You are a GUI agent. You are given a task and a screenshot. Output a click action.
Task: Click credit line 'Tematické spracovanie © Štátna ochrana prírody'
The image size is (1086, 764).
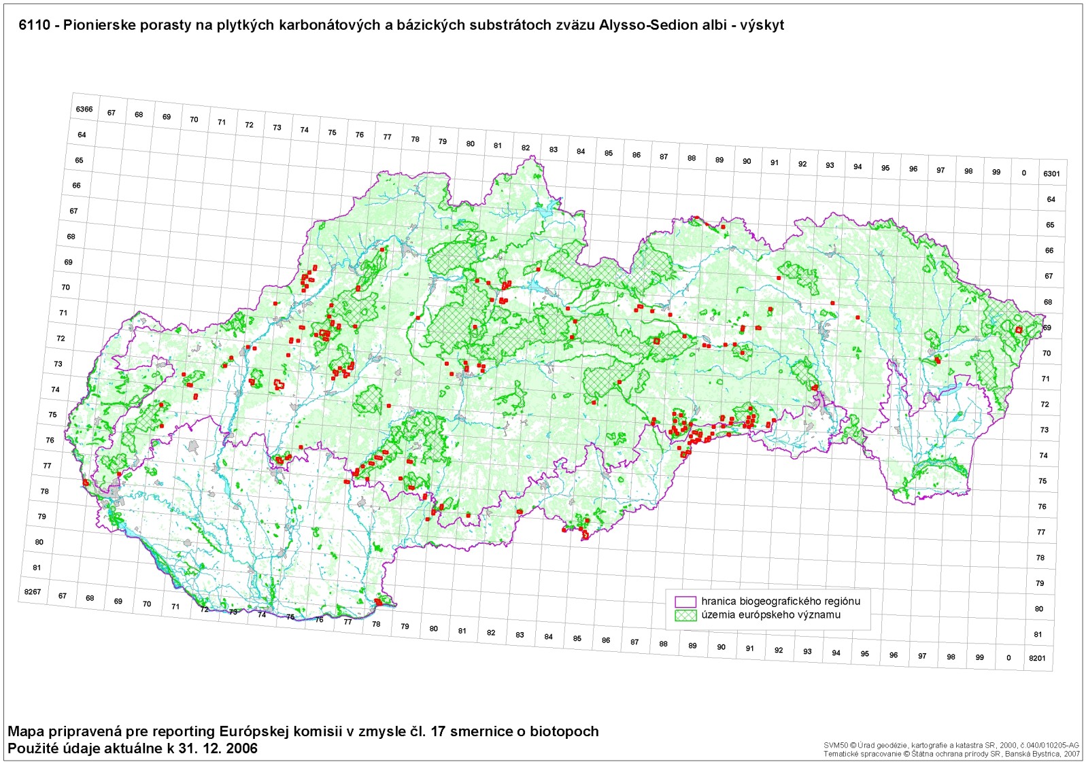[951, 754]
